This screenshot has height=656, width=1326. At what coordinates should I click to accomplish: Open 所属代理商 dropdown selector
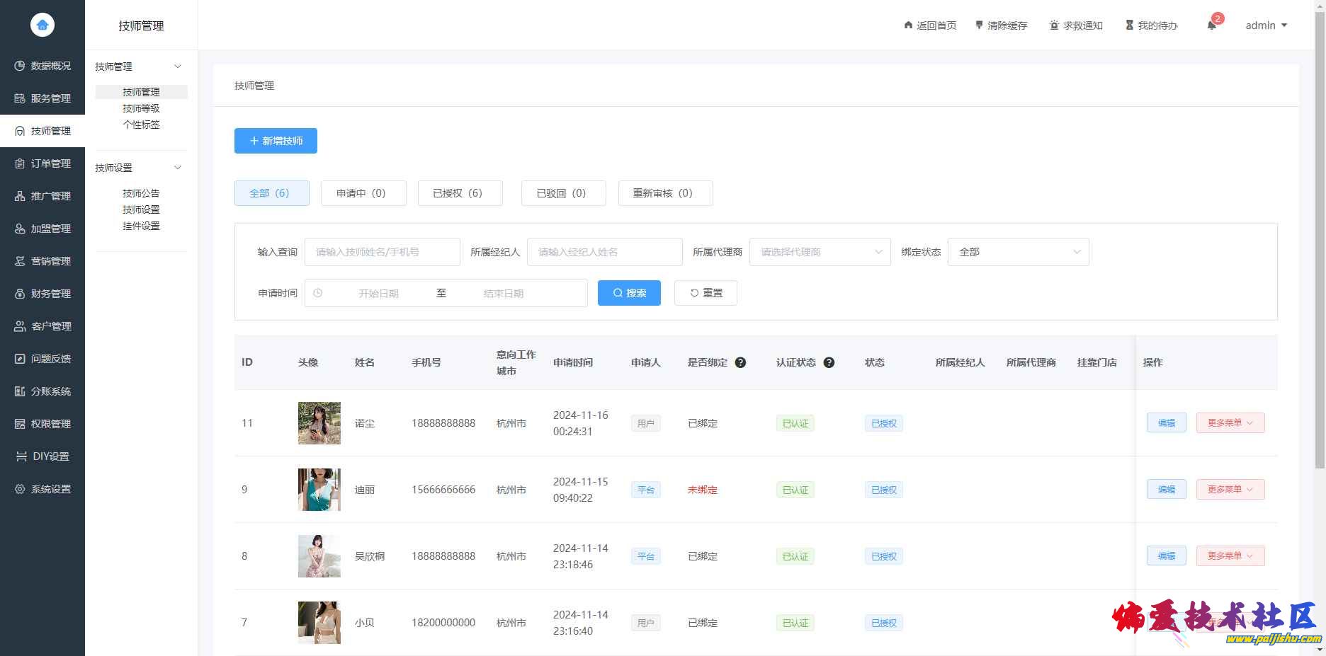820,252
